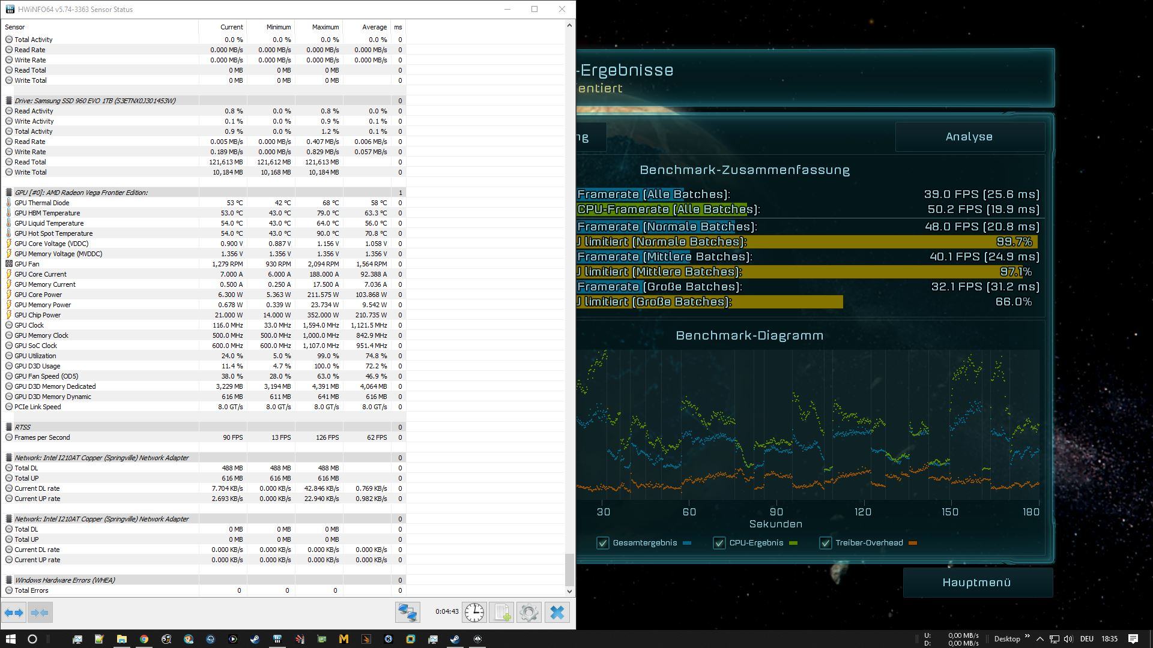Reset the elapsed time clock icon
Screen dimensions: 1153x648
(474, 613)
